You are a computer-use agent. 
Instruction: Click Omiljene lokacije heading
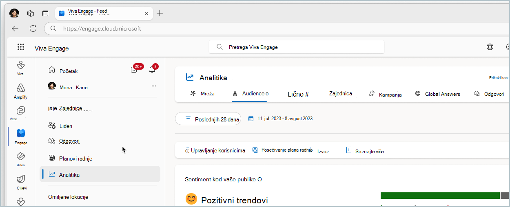68,197
